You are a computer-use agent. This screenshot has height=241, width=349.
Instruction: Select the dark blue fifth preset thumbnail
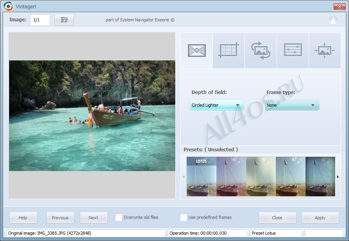[320, 177]
